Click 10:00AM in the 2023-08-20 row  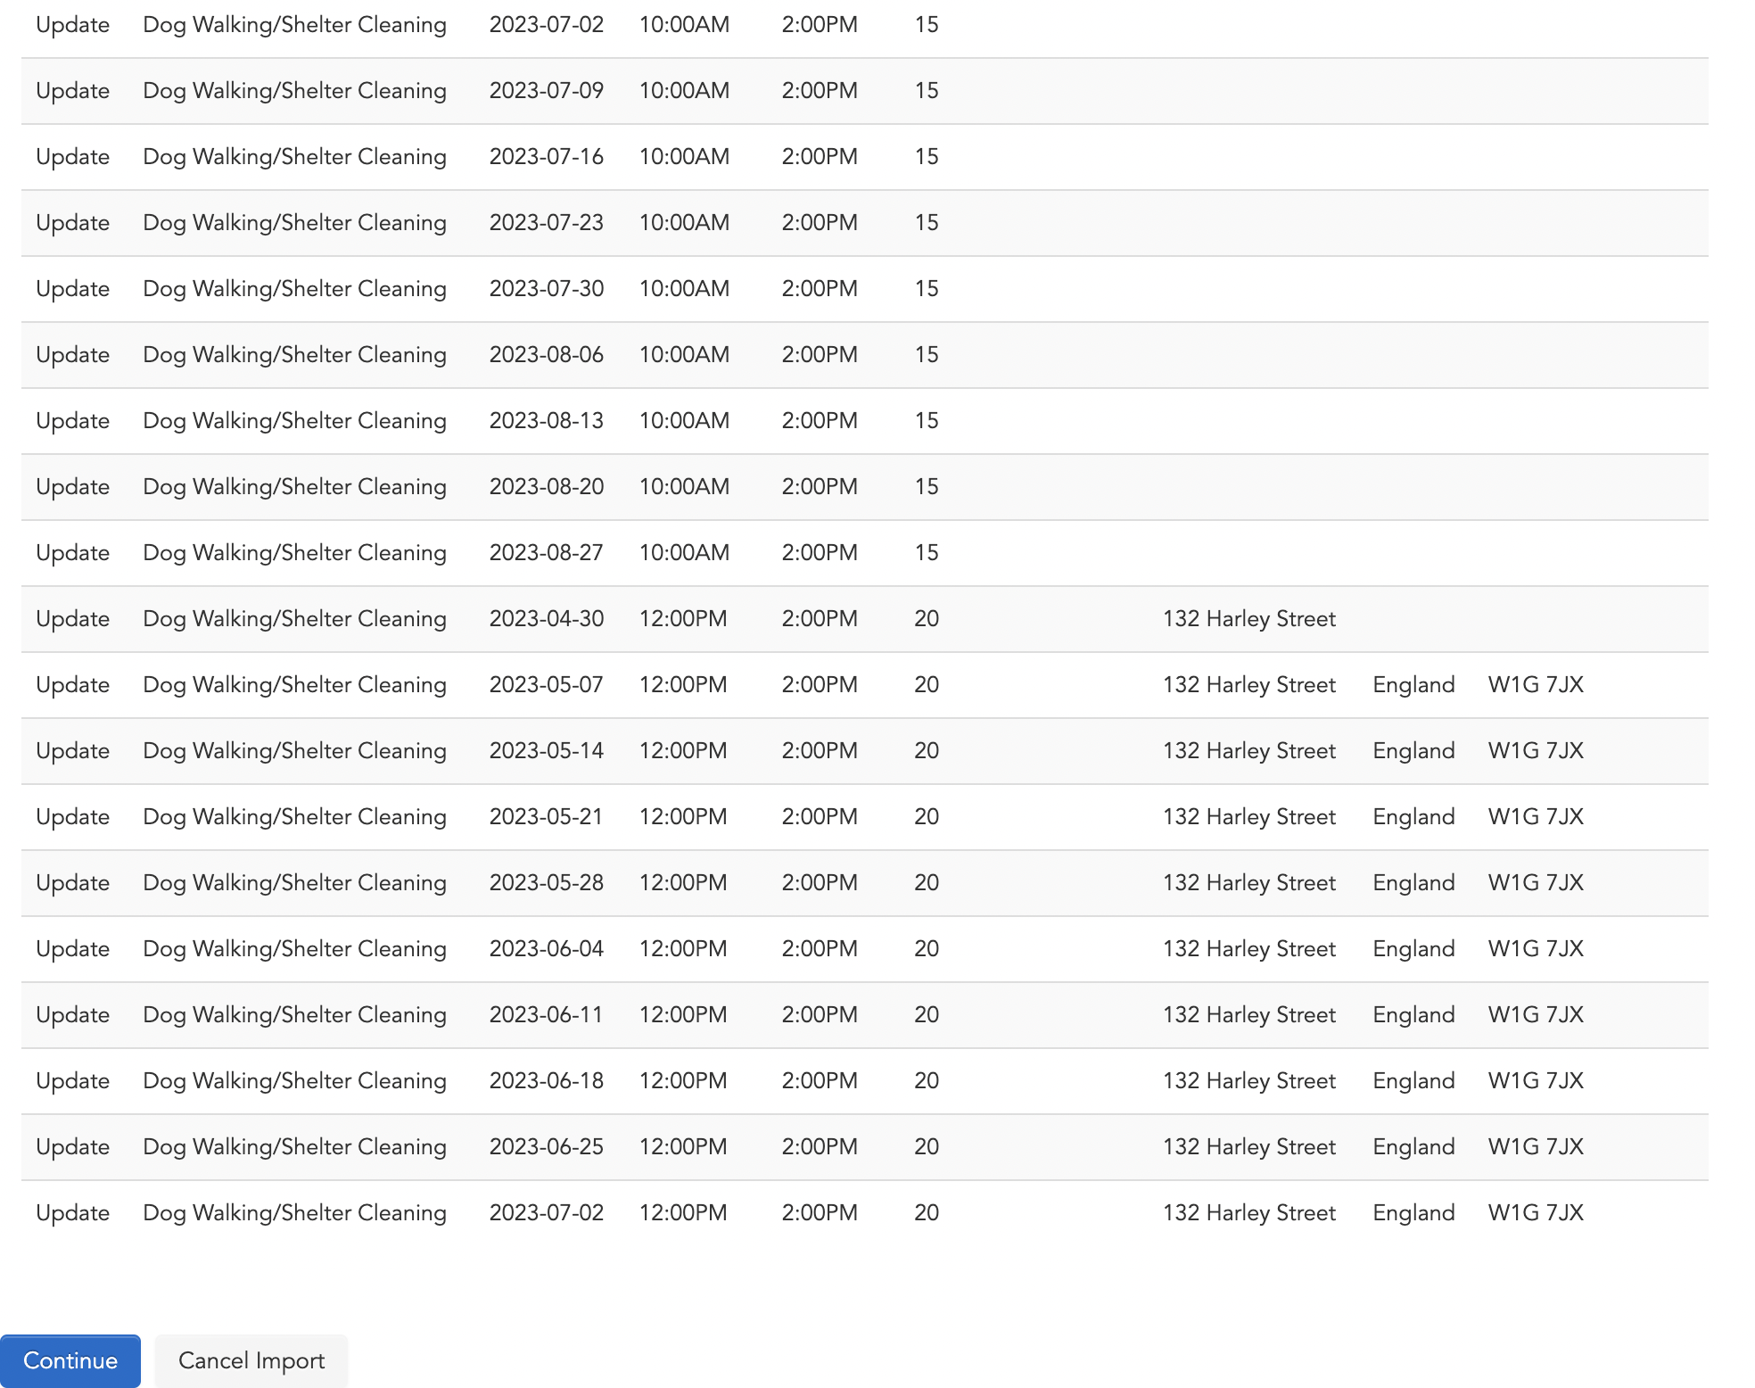coord(684,487)
